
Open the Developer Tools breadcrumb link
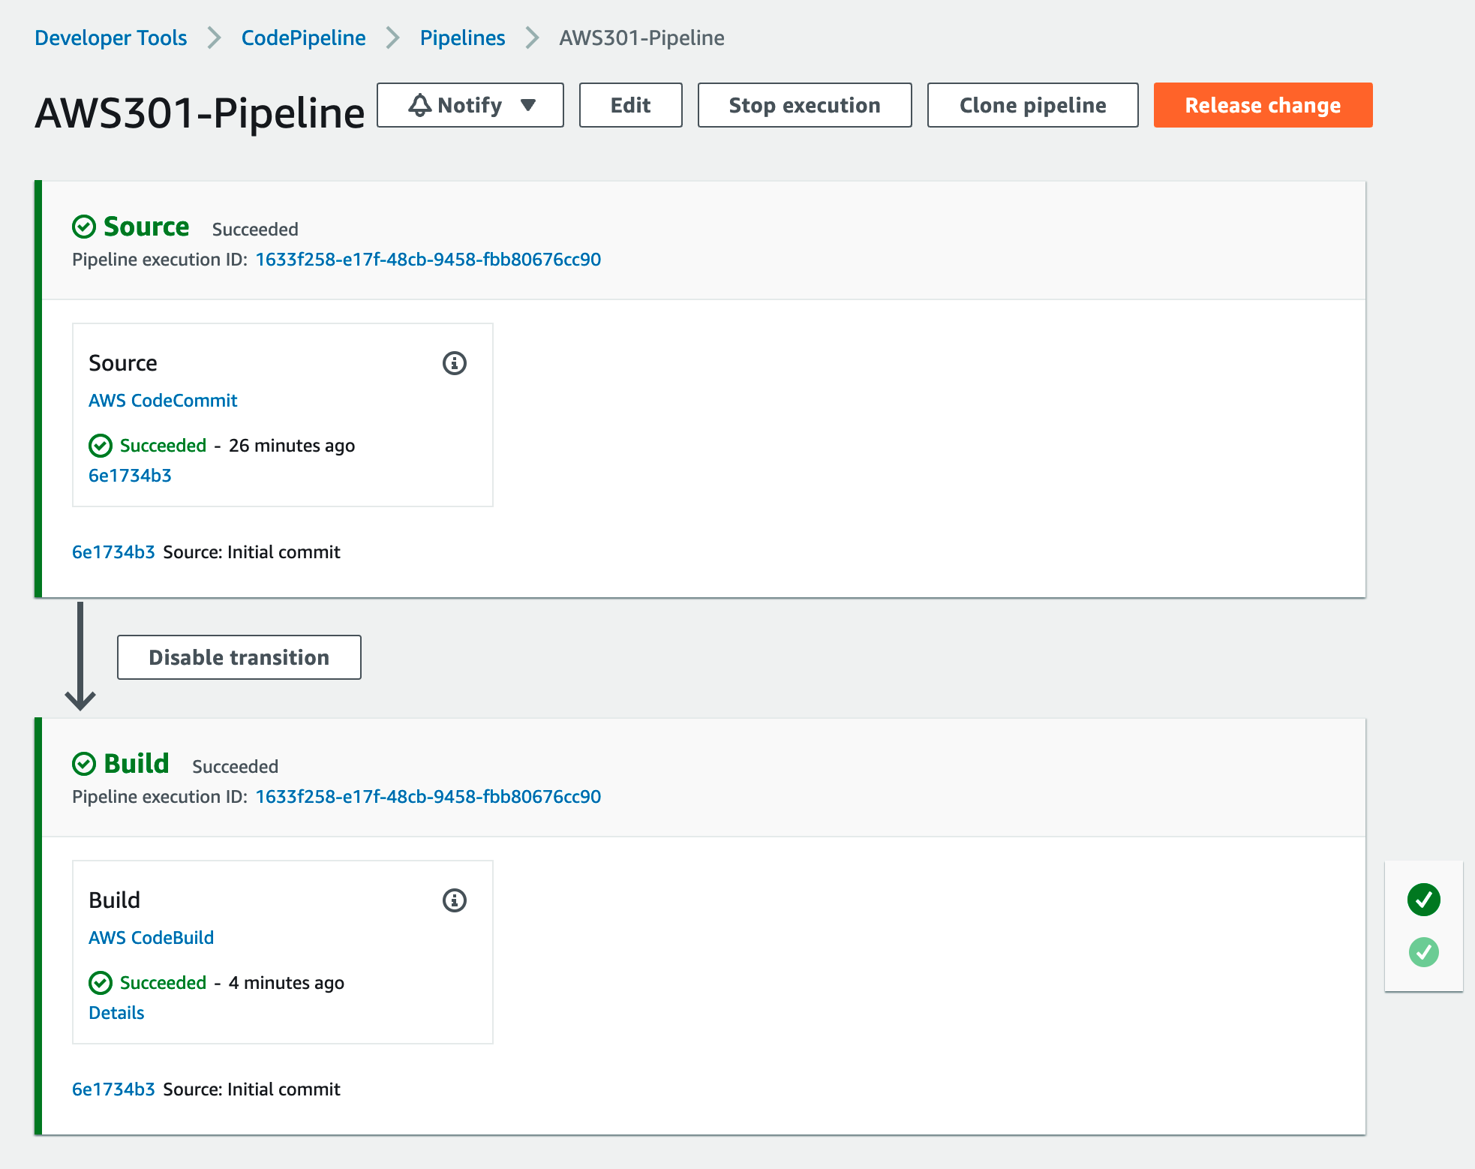point(110,38)
